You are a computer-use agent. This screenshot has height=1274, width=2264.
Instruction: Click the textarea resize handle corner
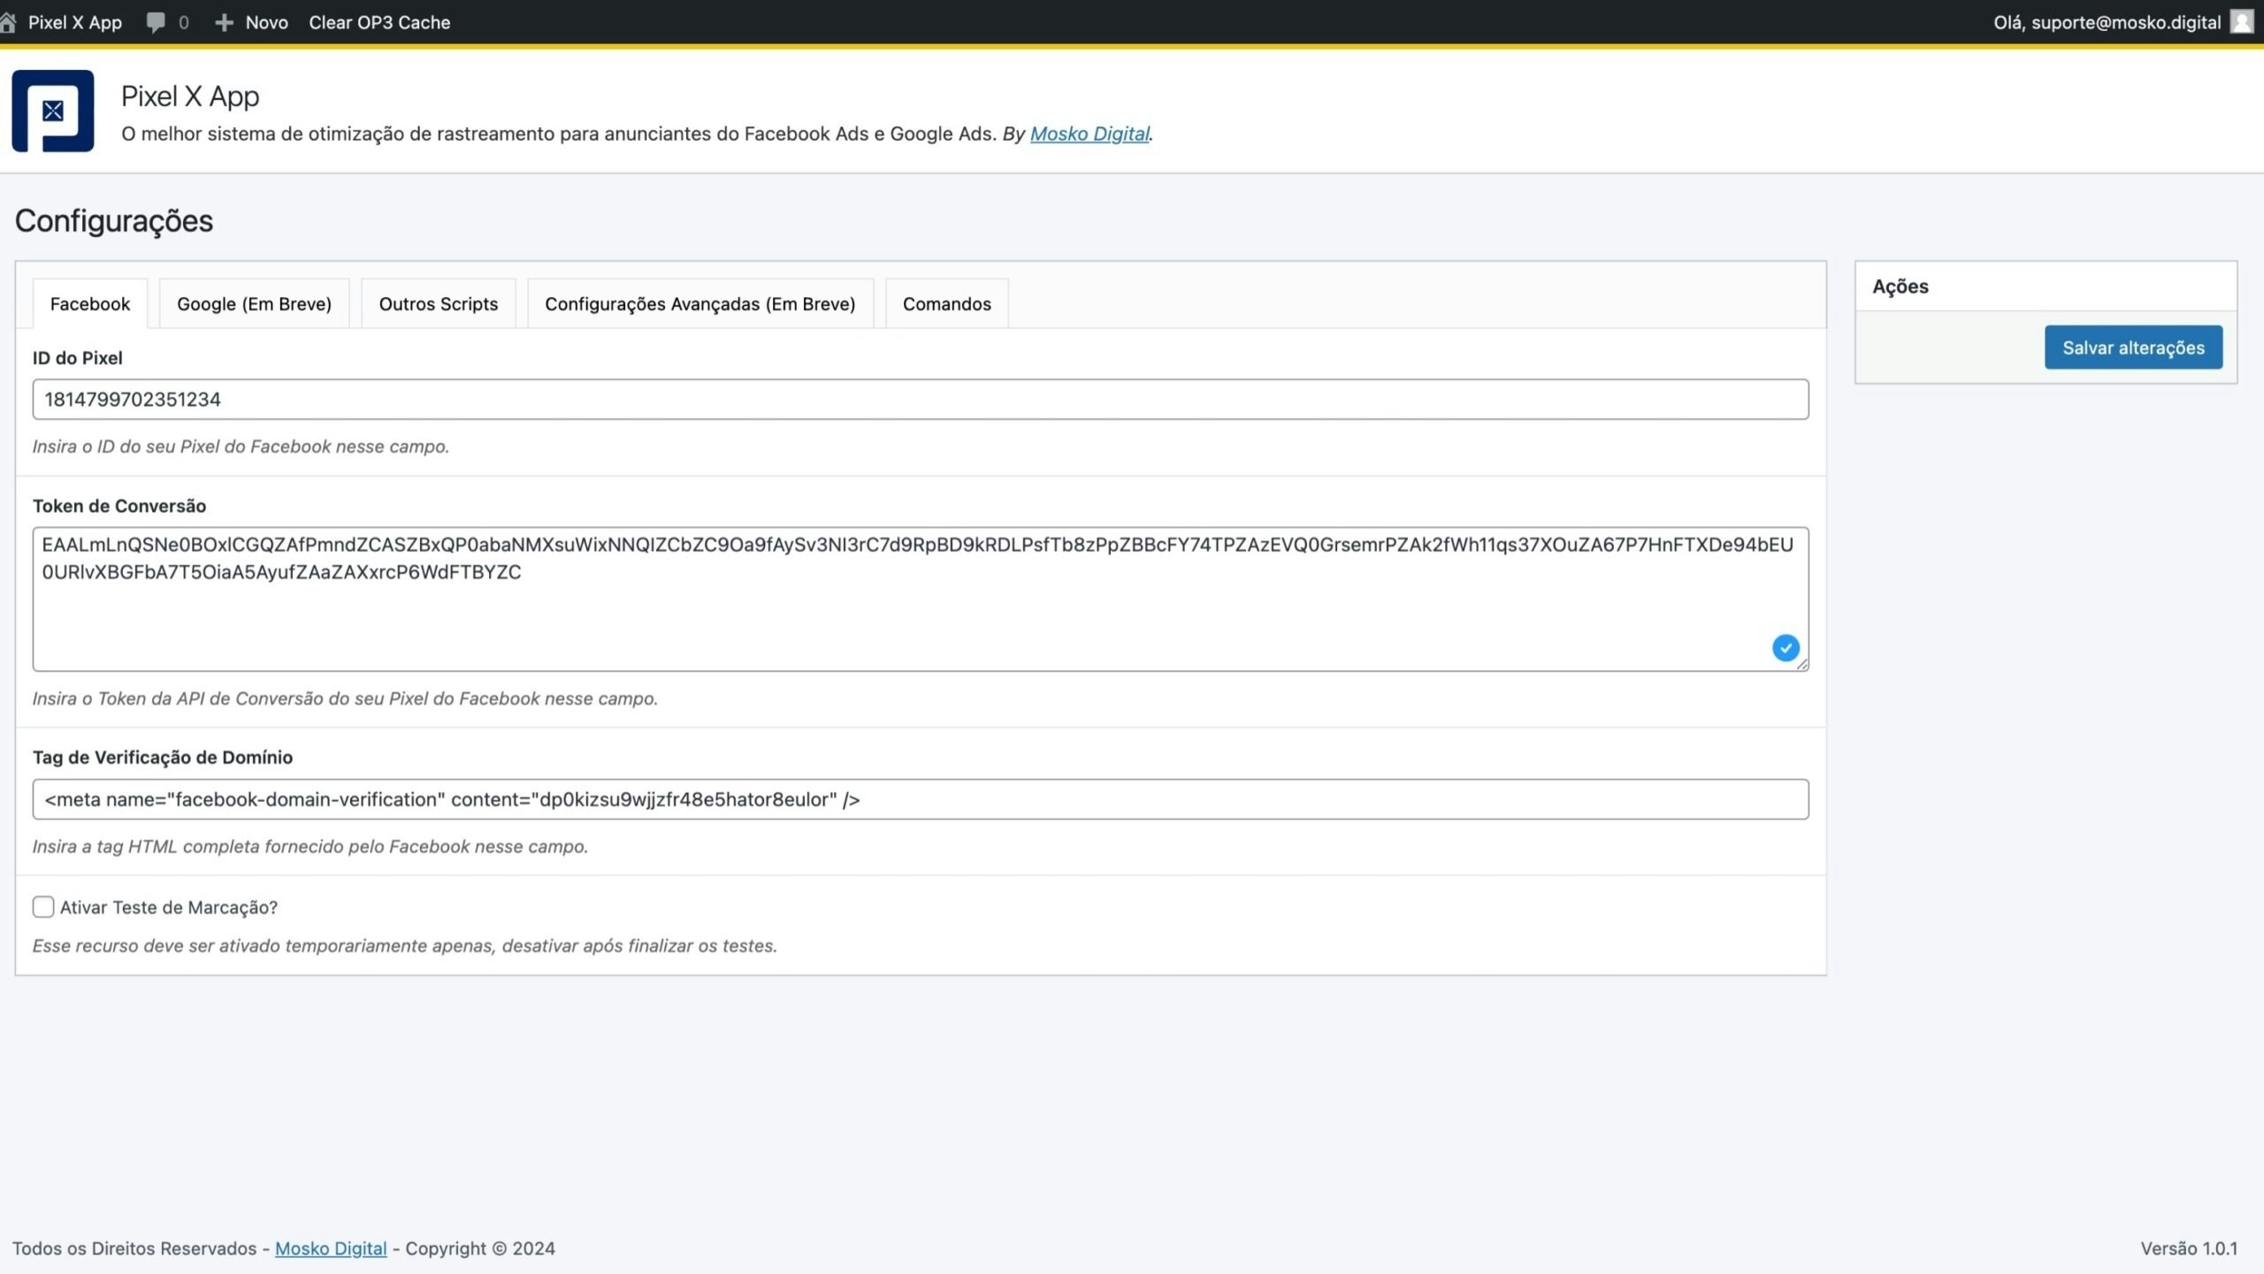(x=1801, y=664)
